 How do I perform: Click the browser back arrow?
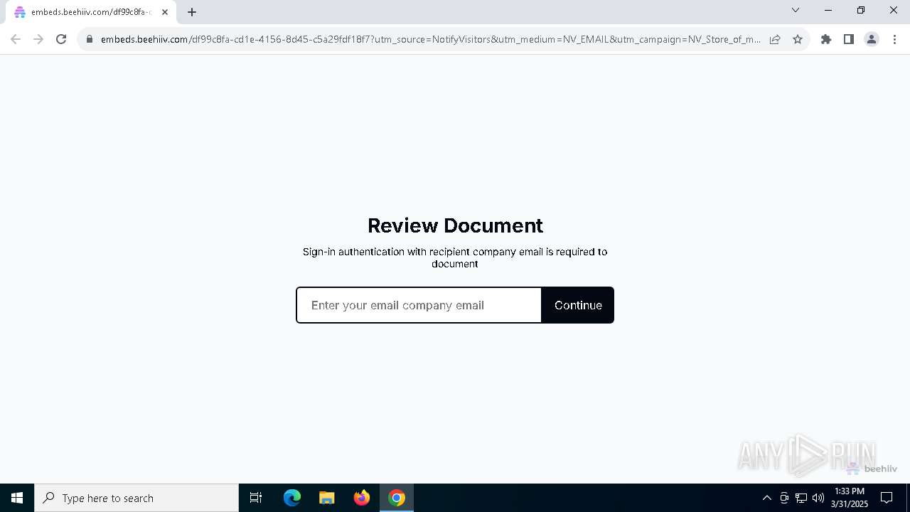coord(16,39)
